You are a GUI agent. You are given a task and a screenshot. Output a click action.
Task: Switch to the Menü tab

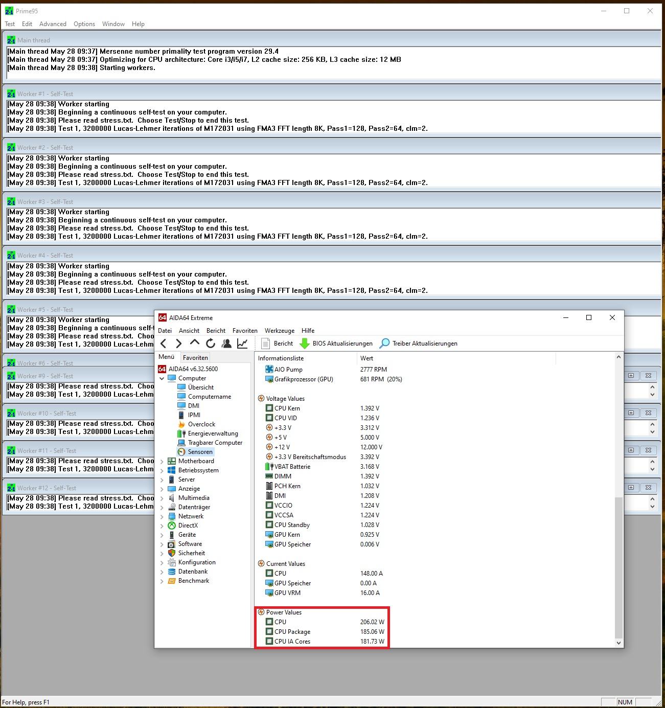coord(166,357)
